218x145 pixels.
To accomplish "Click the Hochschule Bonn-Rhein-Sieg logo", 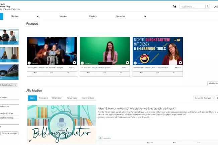I will coord(10,7).
